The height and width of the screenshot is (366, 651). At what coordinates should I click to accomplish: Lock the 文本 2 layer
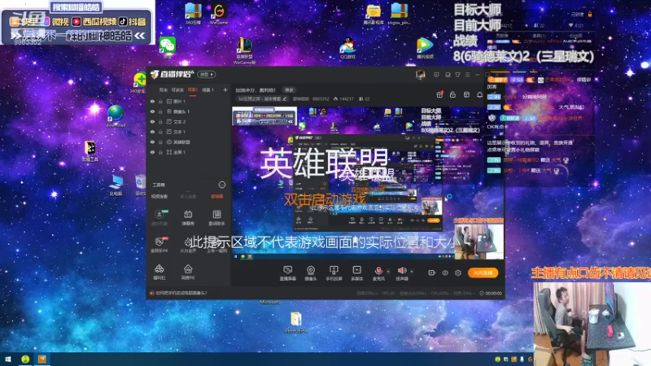pos(160,121)
